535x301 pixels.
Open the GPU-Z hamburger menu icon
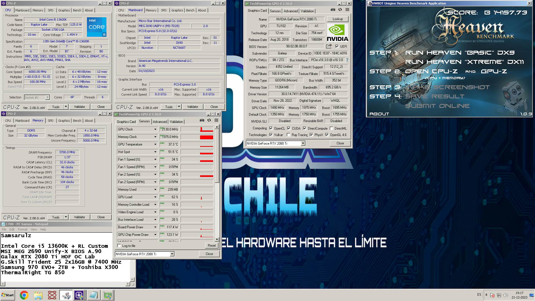click(347, 9)
